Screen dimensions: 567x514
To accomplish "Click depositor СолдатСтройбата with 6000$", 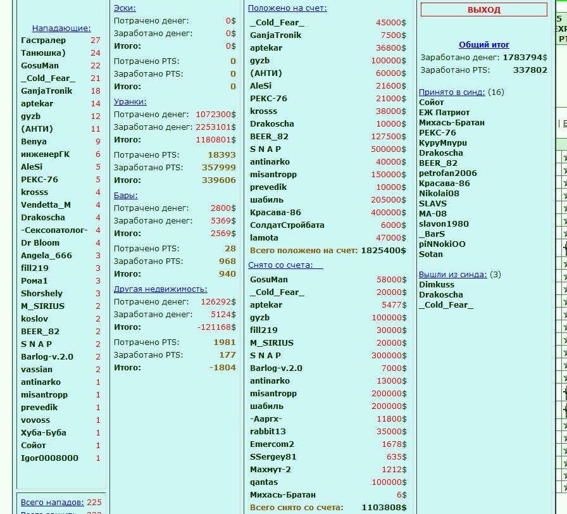I will pos(287,225).
